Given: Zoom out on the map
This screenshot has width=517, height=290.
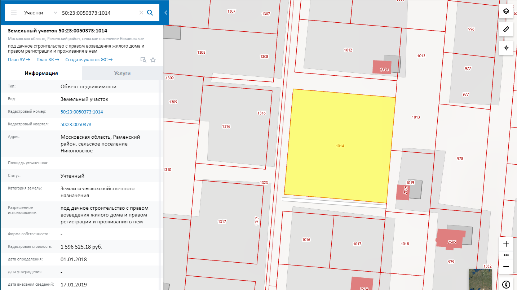Looking at the screenshot, I should (506, 266).
